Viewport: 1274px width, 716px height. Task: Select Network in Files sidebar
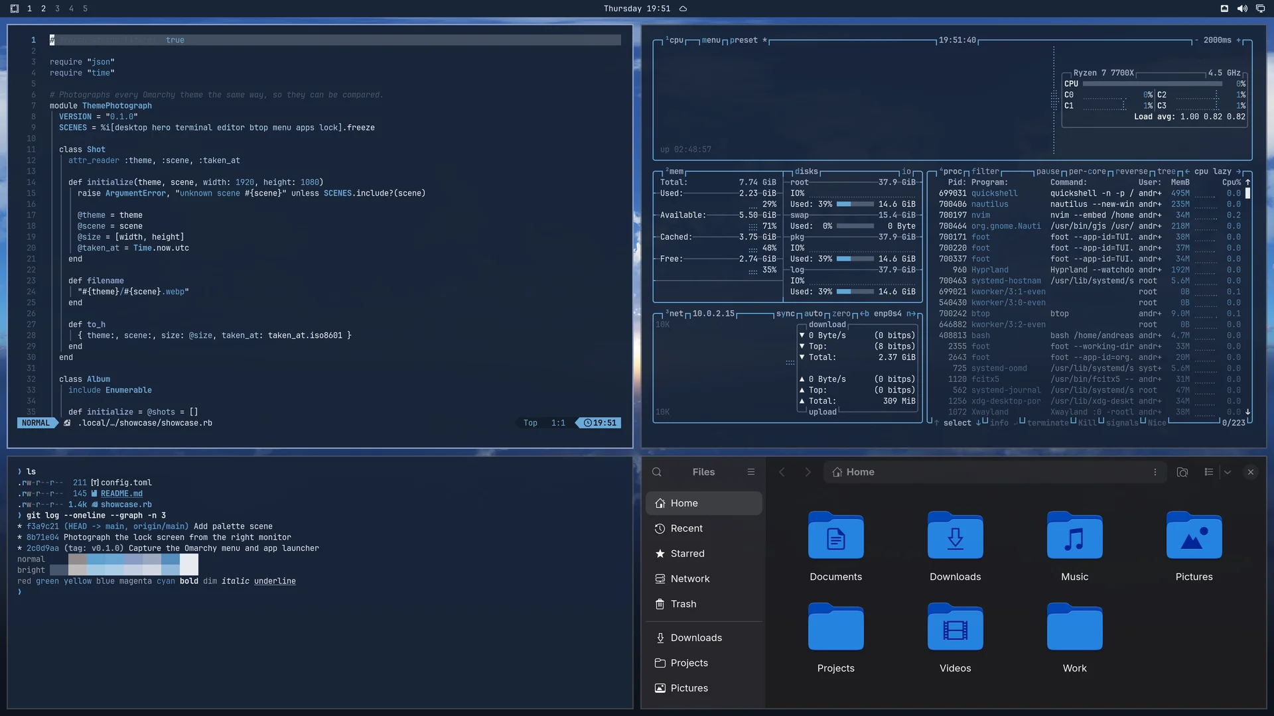tap(704, 579)
